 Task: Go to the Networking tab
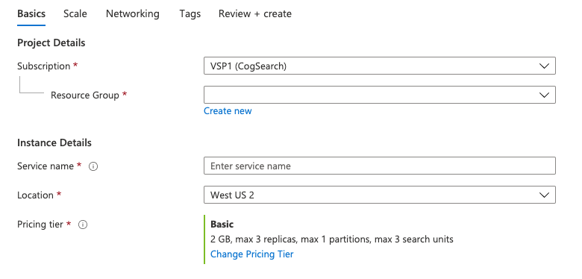pyautogui.click(x=133, y=14)
